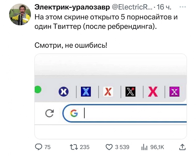Share the tweet via the upload arrow icon
This screenshot has width=196, height=156.
click(182, 147)
